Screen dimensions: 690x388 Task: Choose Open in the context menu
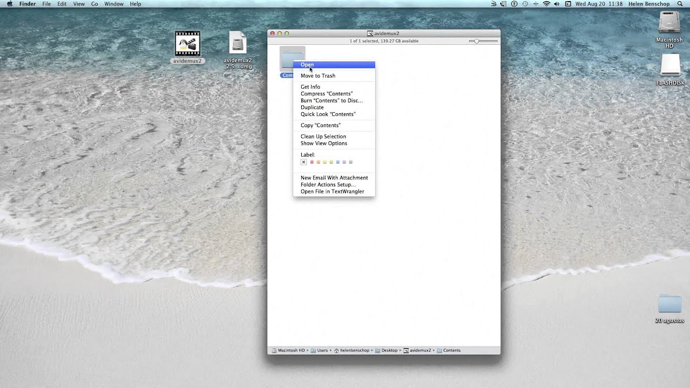pos(334,65)
